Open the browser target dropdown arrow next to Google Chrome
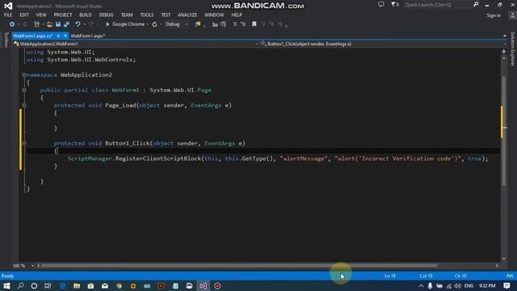The height and width of the screenshot is (291, 517). point(148,24)
